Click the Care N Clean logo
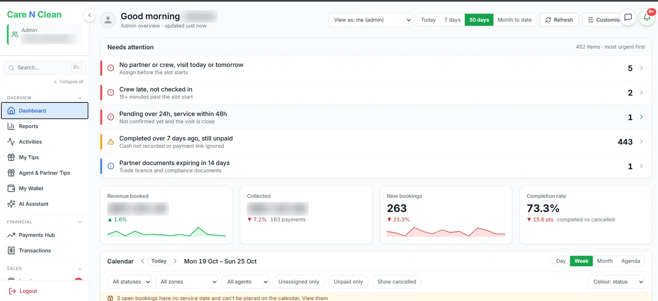 [34, 15]
